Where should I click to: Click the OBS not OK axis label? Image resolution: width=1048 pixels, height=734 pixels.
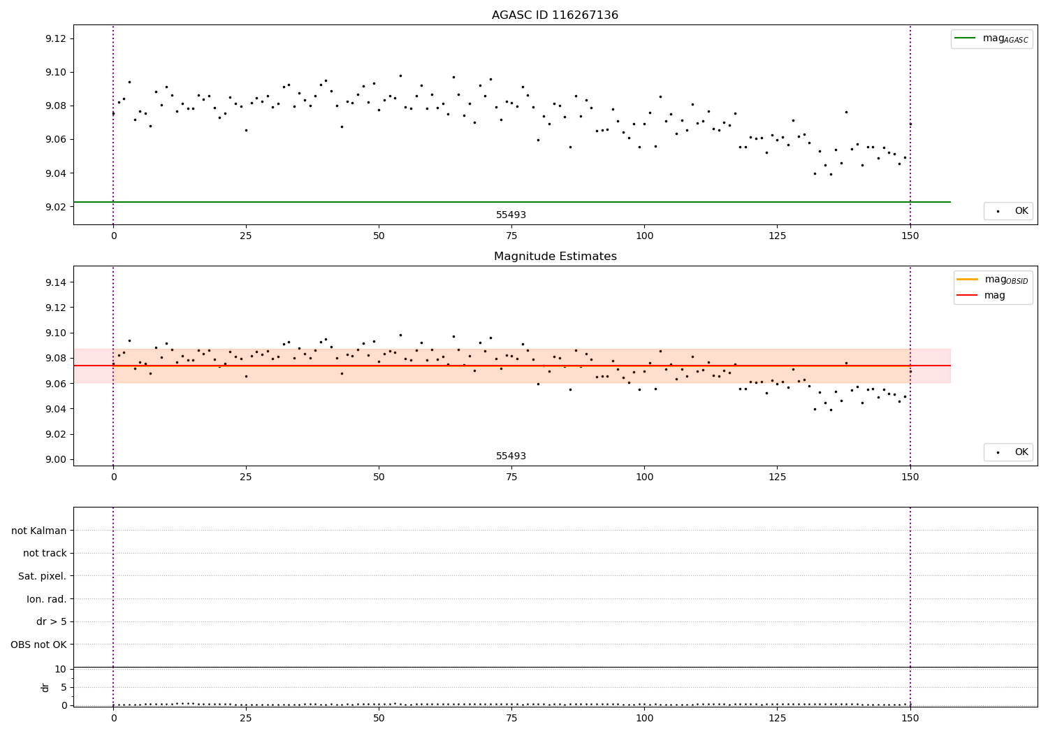[39, 645]
